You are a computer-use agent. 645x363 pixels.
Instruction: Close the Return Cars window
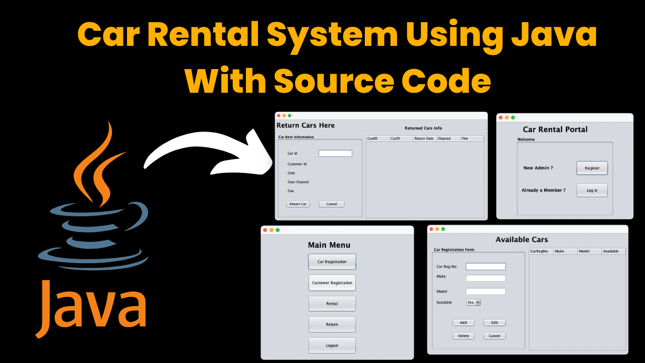[279, 115]
